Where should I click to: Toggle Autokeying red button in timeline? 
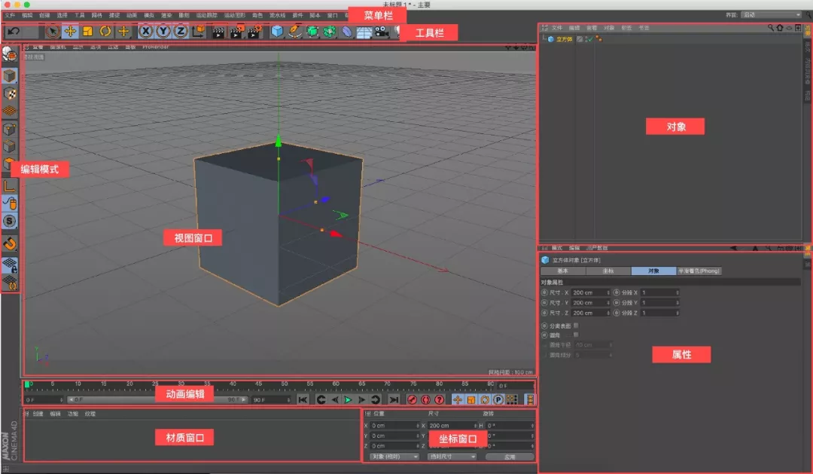click(425, 399)
